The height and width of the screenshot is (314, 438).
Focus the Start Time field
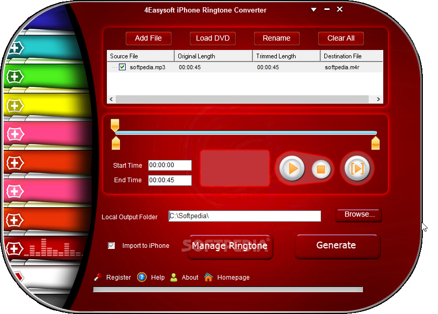click(x=170, y=165)
